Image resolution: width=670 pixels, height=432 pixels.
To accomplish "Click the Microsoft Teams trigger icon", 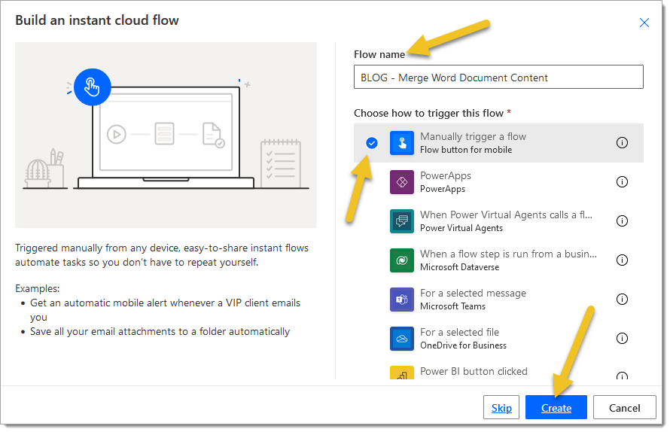I will click(402, 300).
